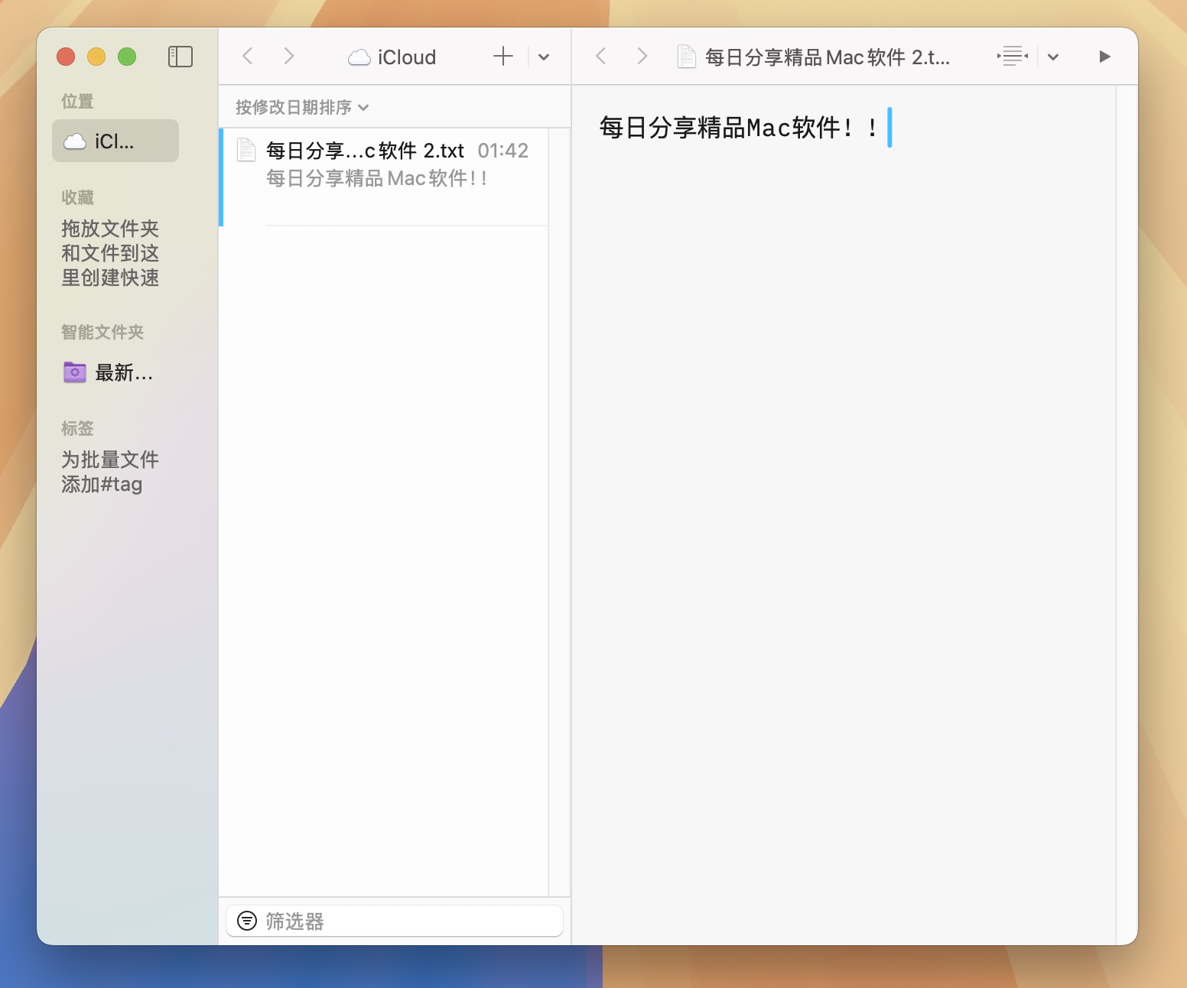Viewport: 1187px width, 988px height.
Task: Toggle the sidebar visibility icon
Action: coord(180,57)
